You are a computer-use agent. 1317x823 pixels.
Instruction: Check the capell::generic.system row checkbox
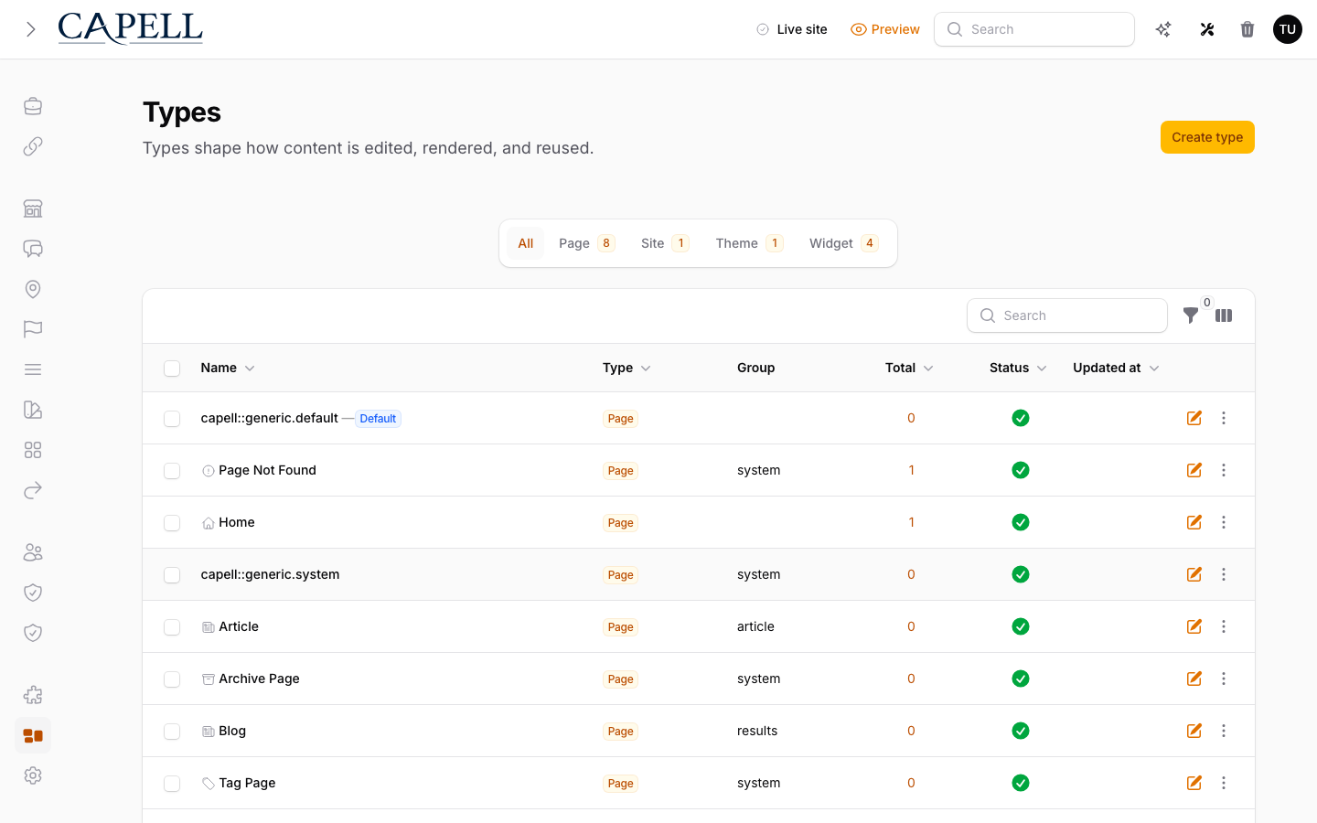click(x=172, y=575)
